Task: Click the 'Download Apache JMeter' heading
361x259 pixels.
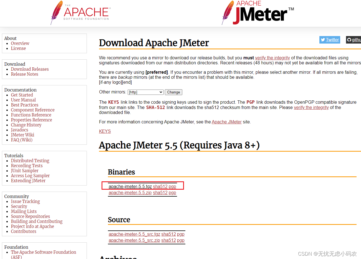Action: [154, 43]
